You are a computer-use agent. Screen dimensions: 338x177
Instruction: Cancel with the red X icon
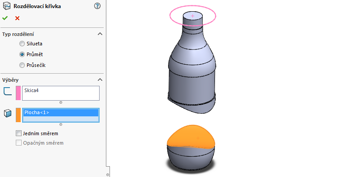(x=17, y=18)
